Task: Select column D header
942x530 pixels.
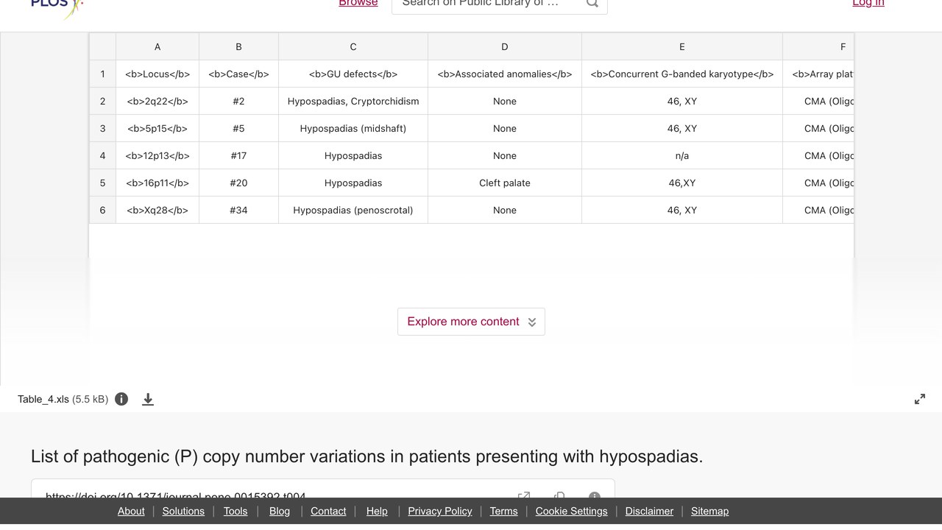Action: point(505,46)
